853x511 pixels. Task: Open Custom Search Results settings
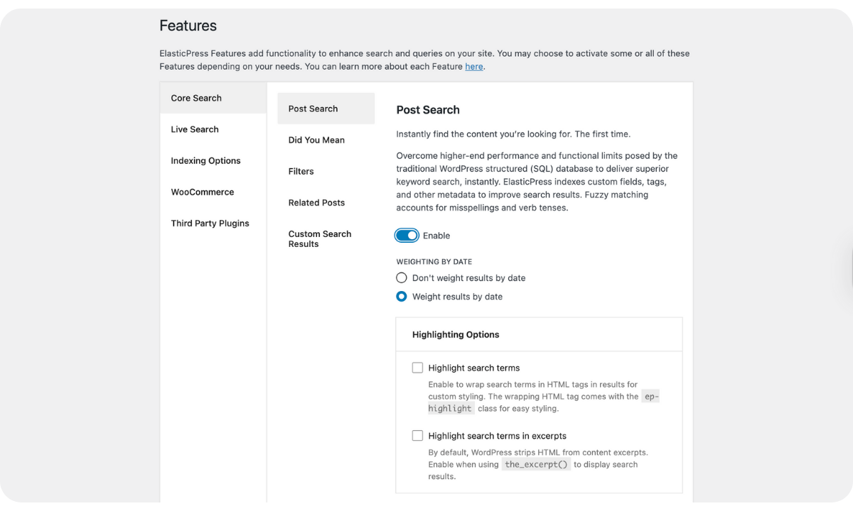click(x=320, y=238)
